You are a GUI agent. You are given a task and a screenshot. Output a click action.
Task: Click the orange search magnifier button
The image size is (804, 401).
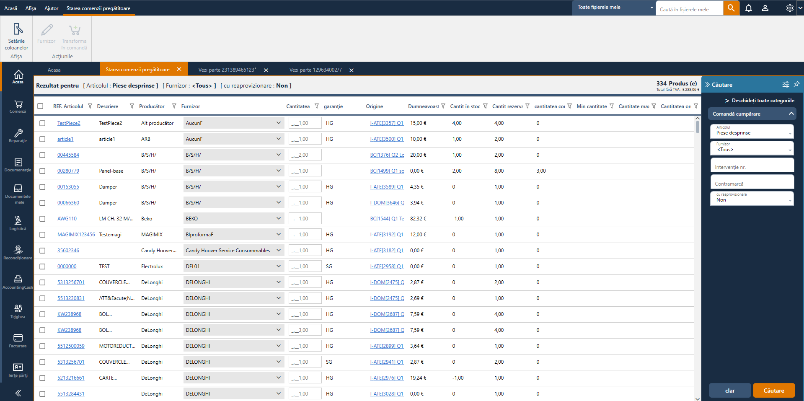[731, 8]
